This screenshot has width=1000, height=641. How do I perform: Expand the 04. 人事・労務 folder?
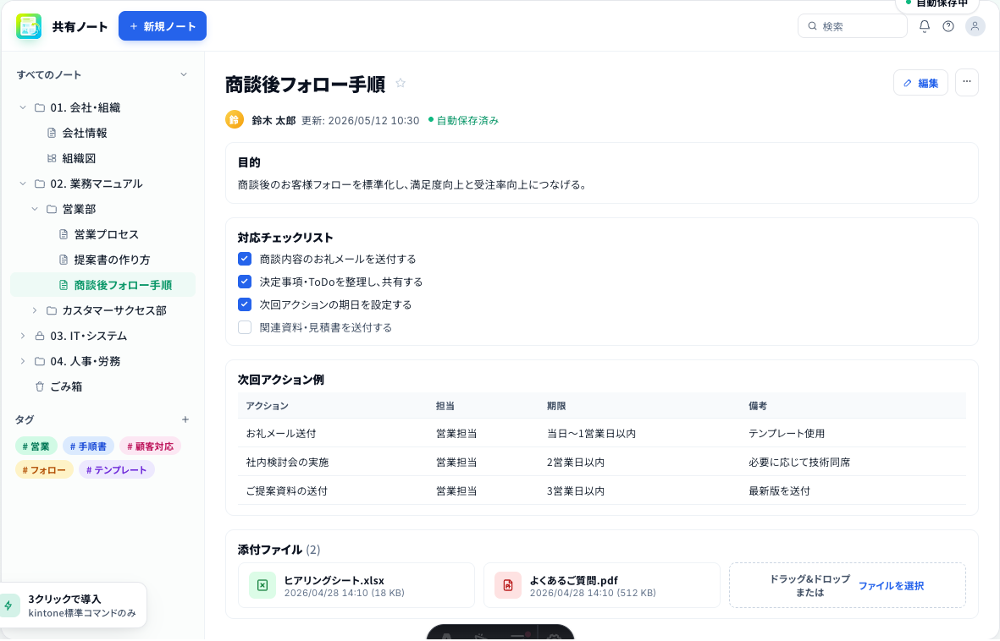tap(23, 361)
